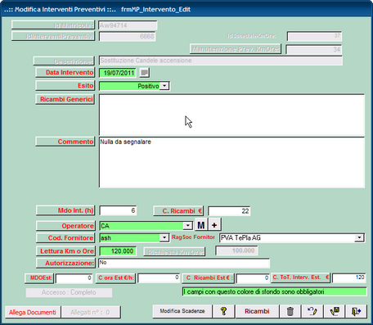Click the Id Matricola value Aw94714

tap(128, 25)
